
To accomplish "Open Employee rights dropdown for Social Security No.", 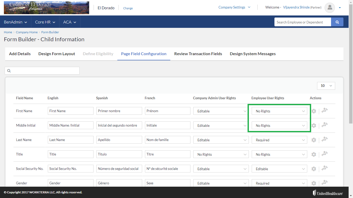I will [280, 169].
